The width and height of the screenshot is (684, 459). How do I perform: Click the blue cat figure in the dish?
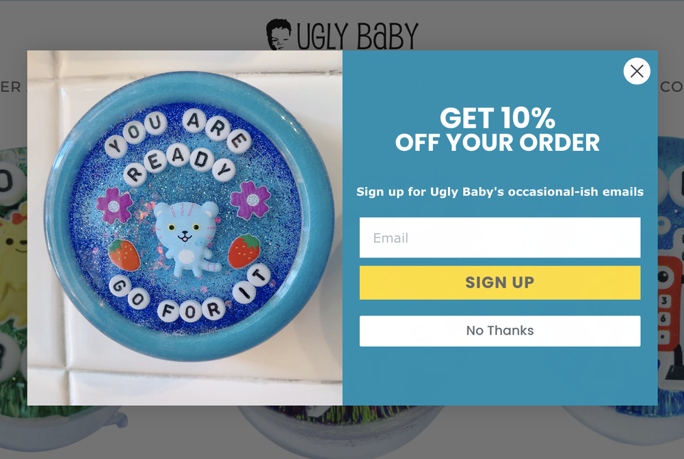pos(187,238)
